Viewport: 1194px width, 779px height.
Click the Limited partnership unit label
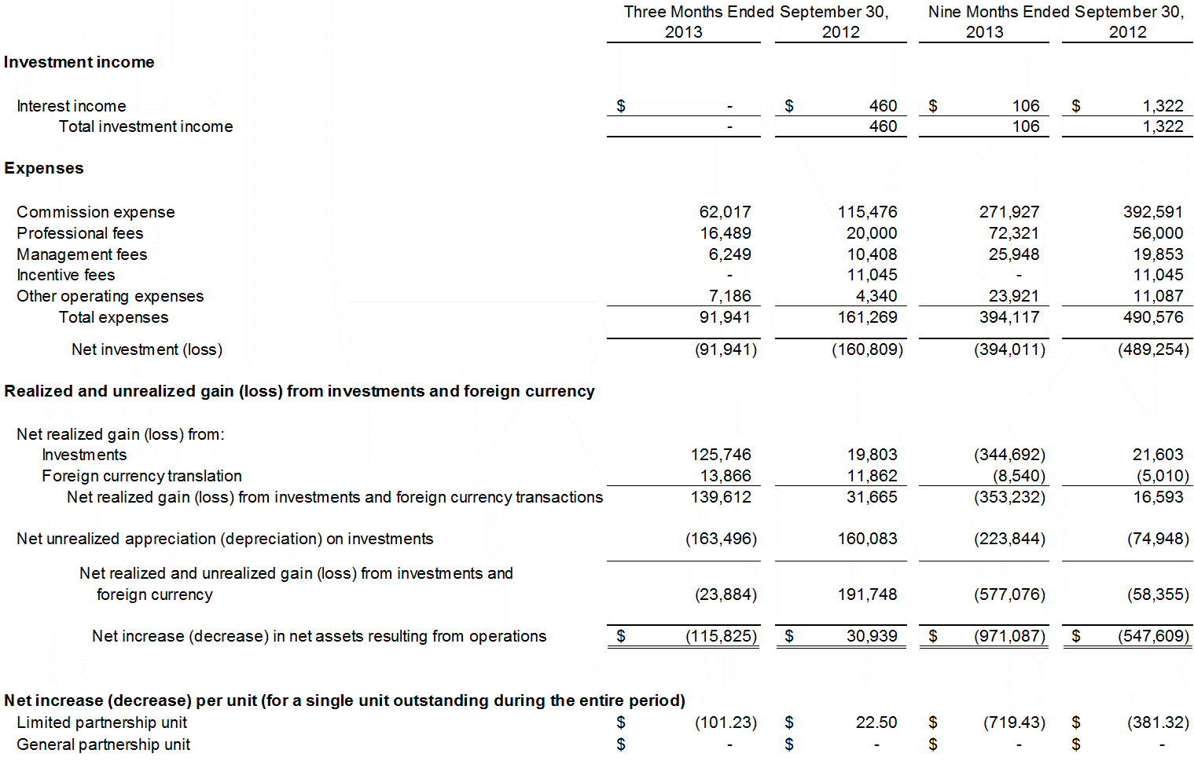(102, 722)
